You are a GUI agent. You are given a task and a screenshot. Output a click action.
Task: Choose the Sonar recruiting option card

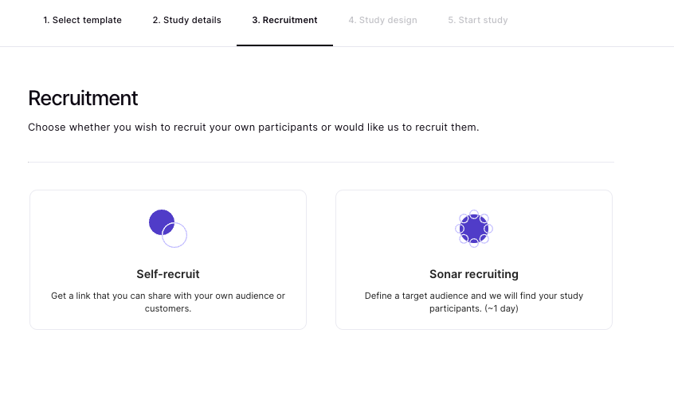(x=474, y=259)
